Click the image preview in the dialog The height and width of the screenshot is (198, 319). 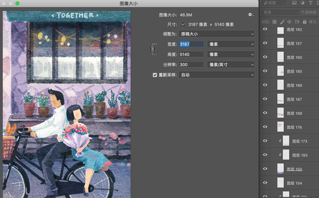point(67,104)
